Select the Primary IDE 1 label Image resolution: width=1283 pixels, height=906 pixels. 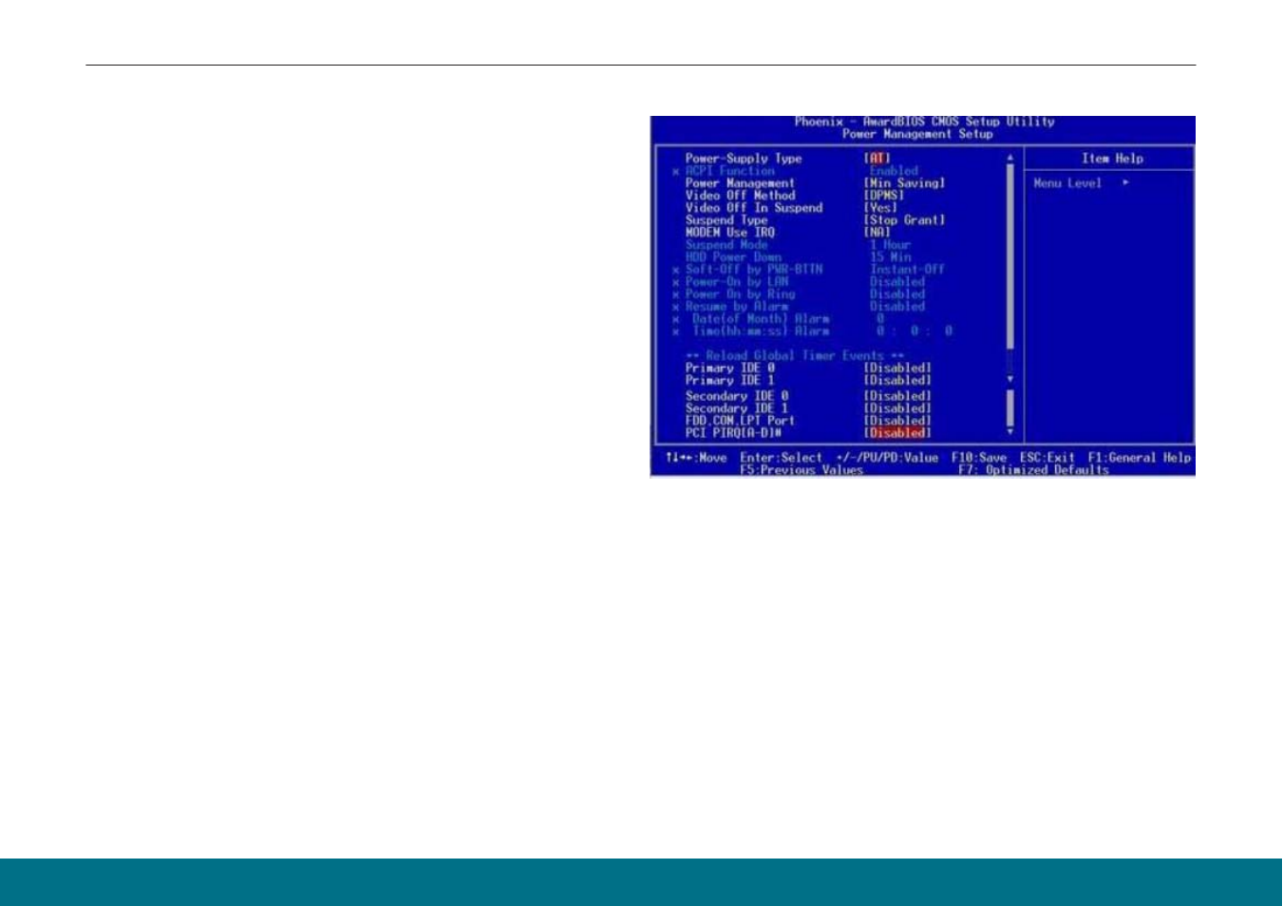pyautogui.click(x=730, y=380)
